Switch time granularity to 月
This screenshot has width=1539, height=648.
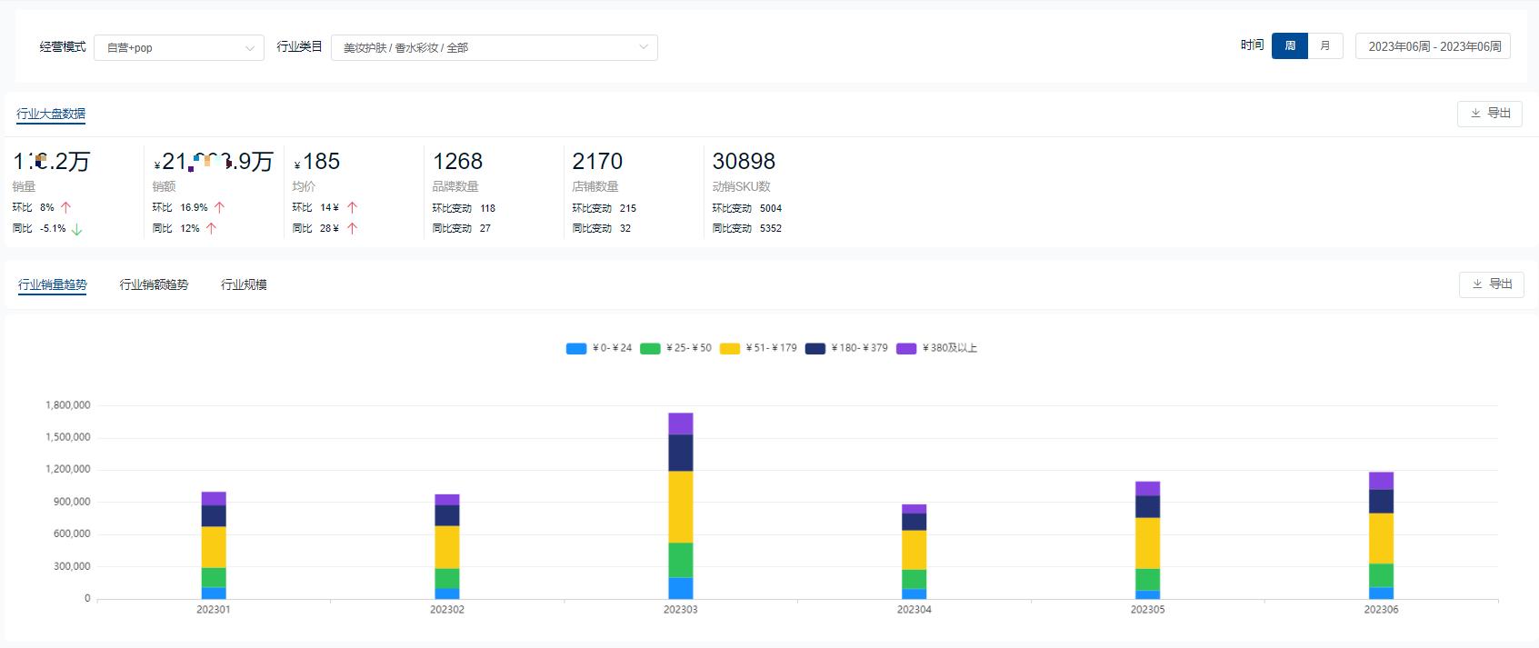click(1324, 45)
